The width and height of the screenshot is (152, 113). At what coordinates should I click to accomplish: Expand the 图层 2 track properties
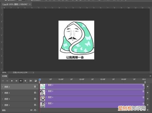pyautogui.click(x=2, y=87)
